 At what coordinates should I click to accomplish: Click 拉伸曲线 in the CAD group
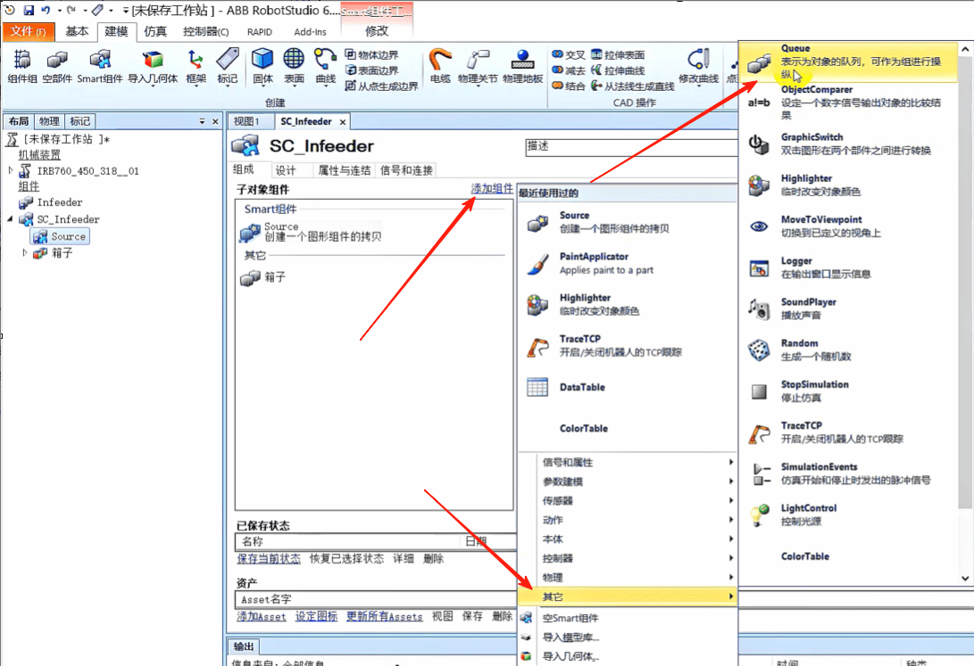pos(618,70)
